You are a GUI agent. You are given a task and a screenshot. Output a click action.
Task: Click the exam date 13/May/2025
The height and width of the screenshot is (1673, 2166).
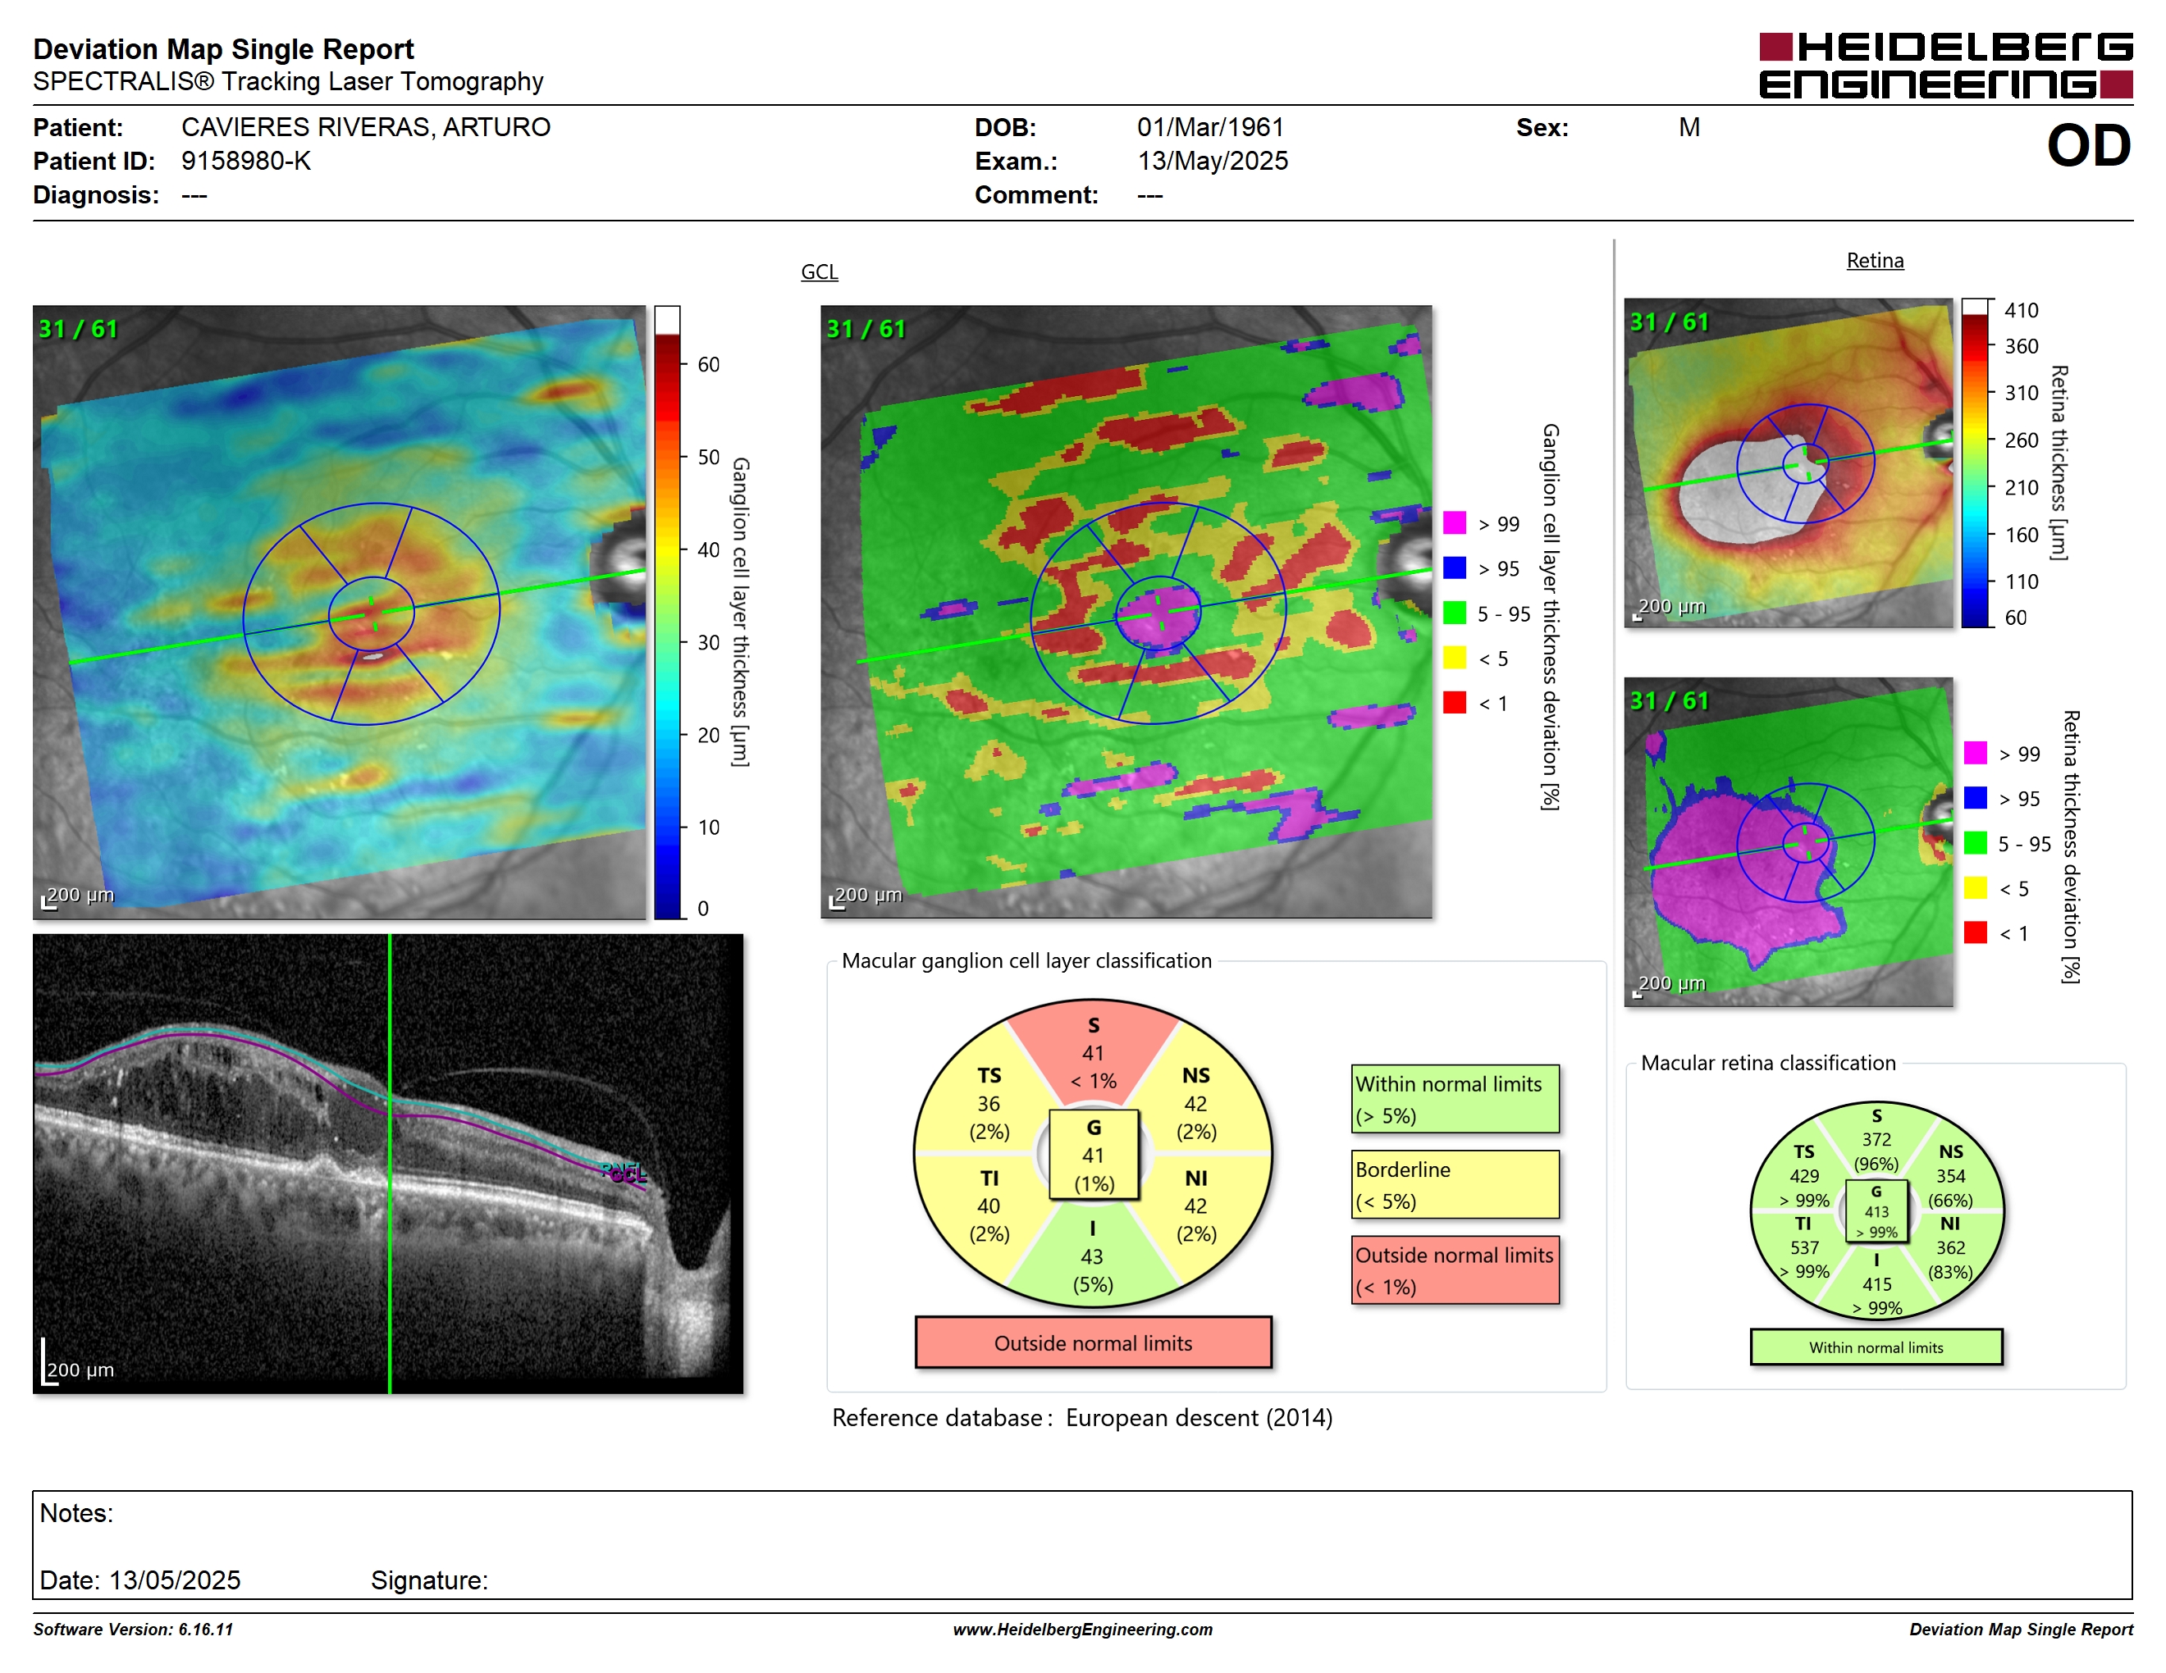[x=1212, y=161]
